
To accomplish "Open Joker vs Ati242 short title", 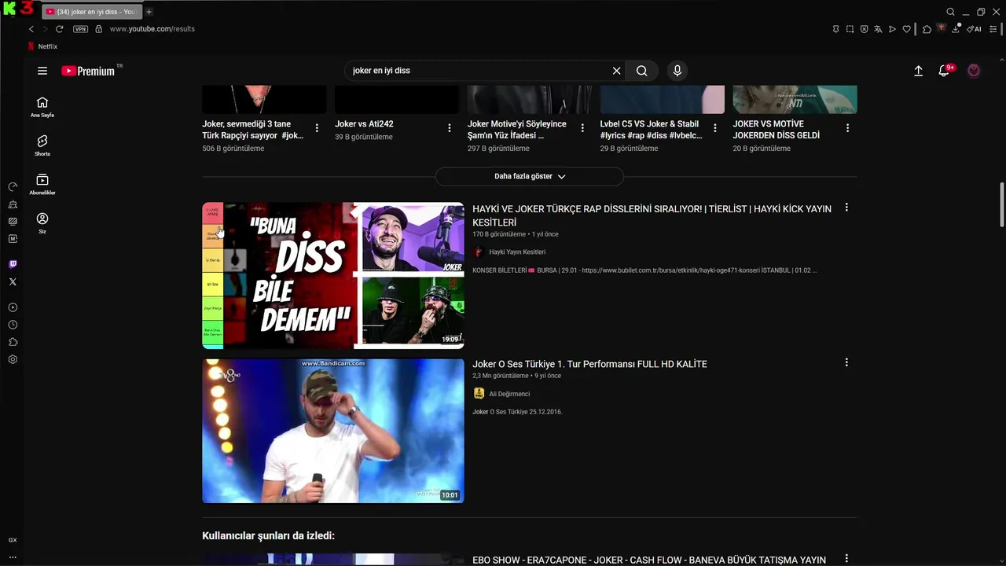I will [364, 124].
